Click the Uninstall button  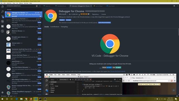68,20
